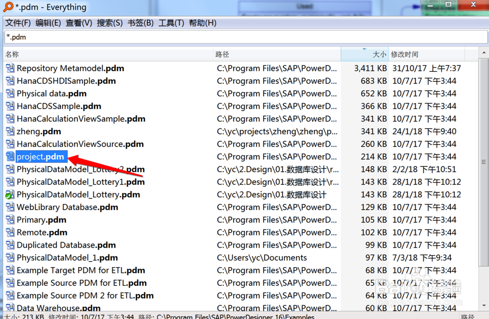Click green-check icon of PhysicalDataModel_Lottery.pdm
This screenshot has height=319, width=489.
pyautogui.click(x=10, y=194)
